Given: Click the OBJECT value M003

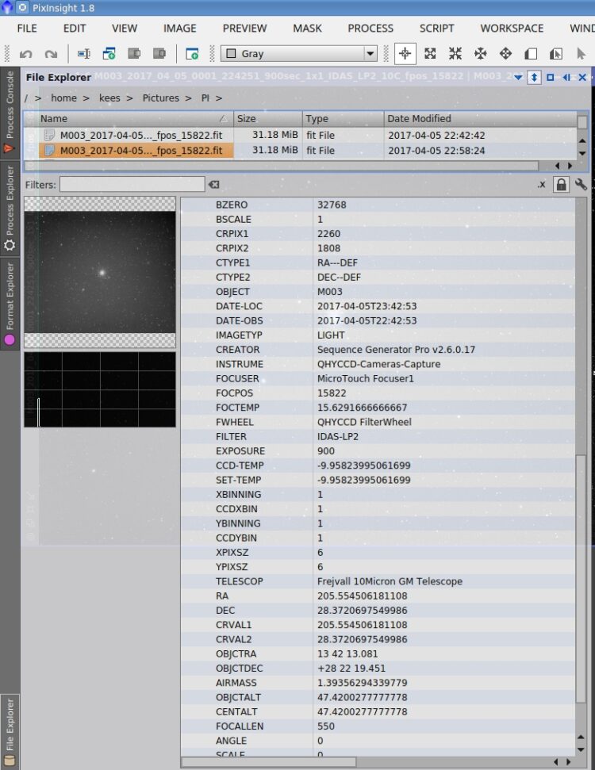Looking at the screenshot, I should [x=330, y=292].
